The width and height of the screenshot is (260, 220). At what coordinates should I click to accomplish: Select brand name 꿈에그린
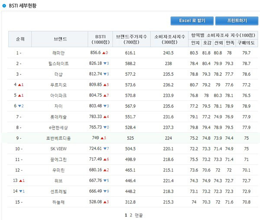58,159
